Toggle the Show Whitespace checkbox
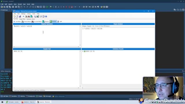 pos(99,26)
